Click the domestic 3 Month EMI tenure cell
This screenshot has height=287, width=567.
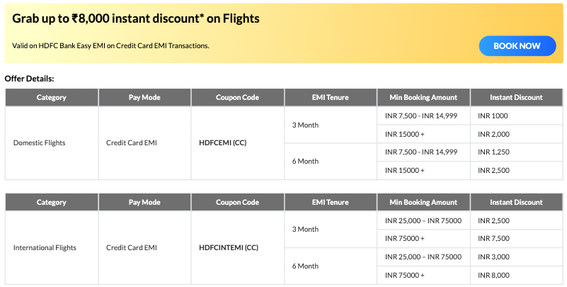305,125
